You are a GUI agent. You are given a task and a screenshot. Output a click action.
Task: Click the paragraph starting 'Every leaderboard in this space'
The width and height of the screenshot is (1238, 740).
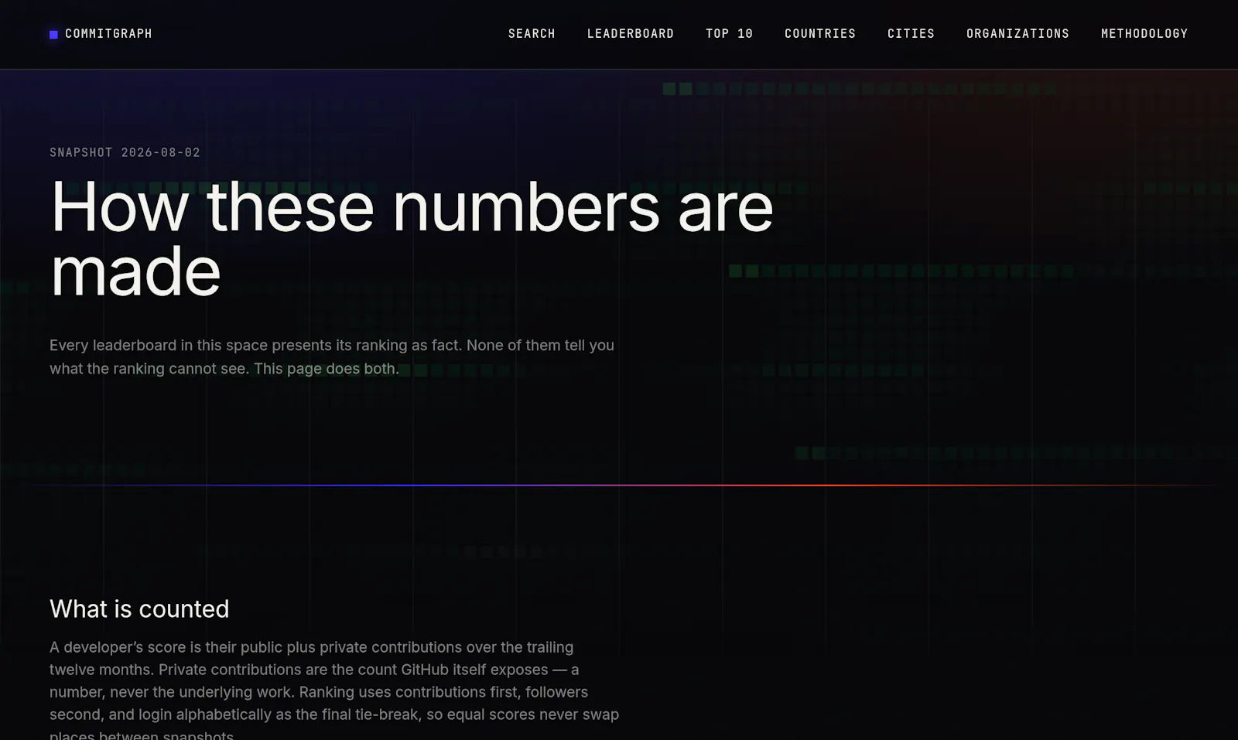click(332, 357)
